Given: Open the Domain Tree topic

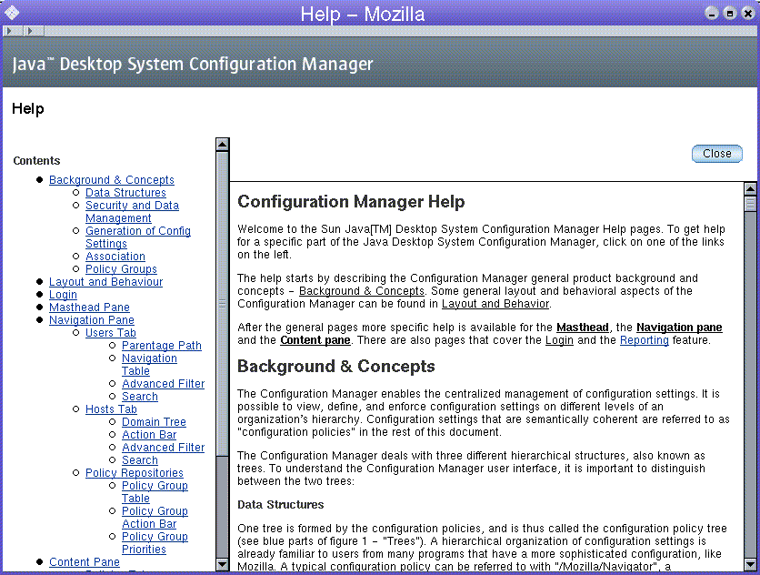Looking at the screenshot, I should point(154,422).
